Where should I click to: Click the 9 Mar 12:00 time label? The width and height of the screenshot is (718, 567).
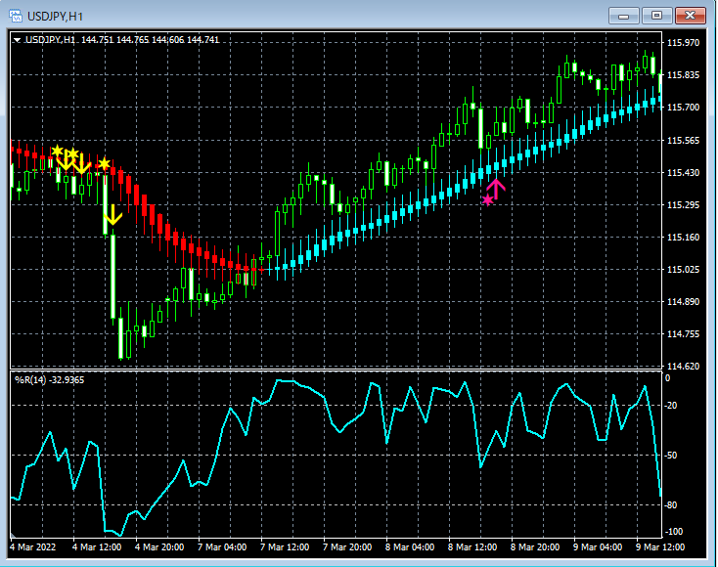(660, 547)
